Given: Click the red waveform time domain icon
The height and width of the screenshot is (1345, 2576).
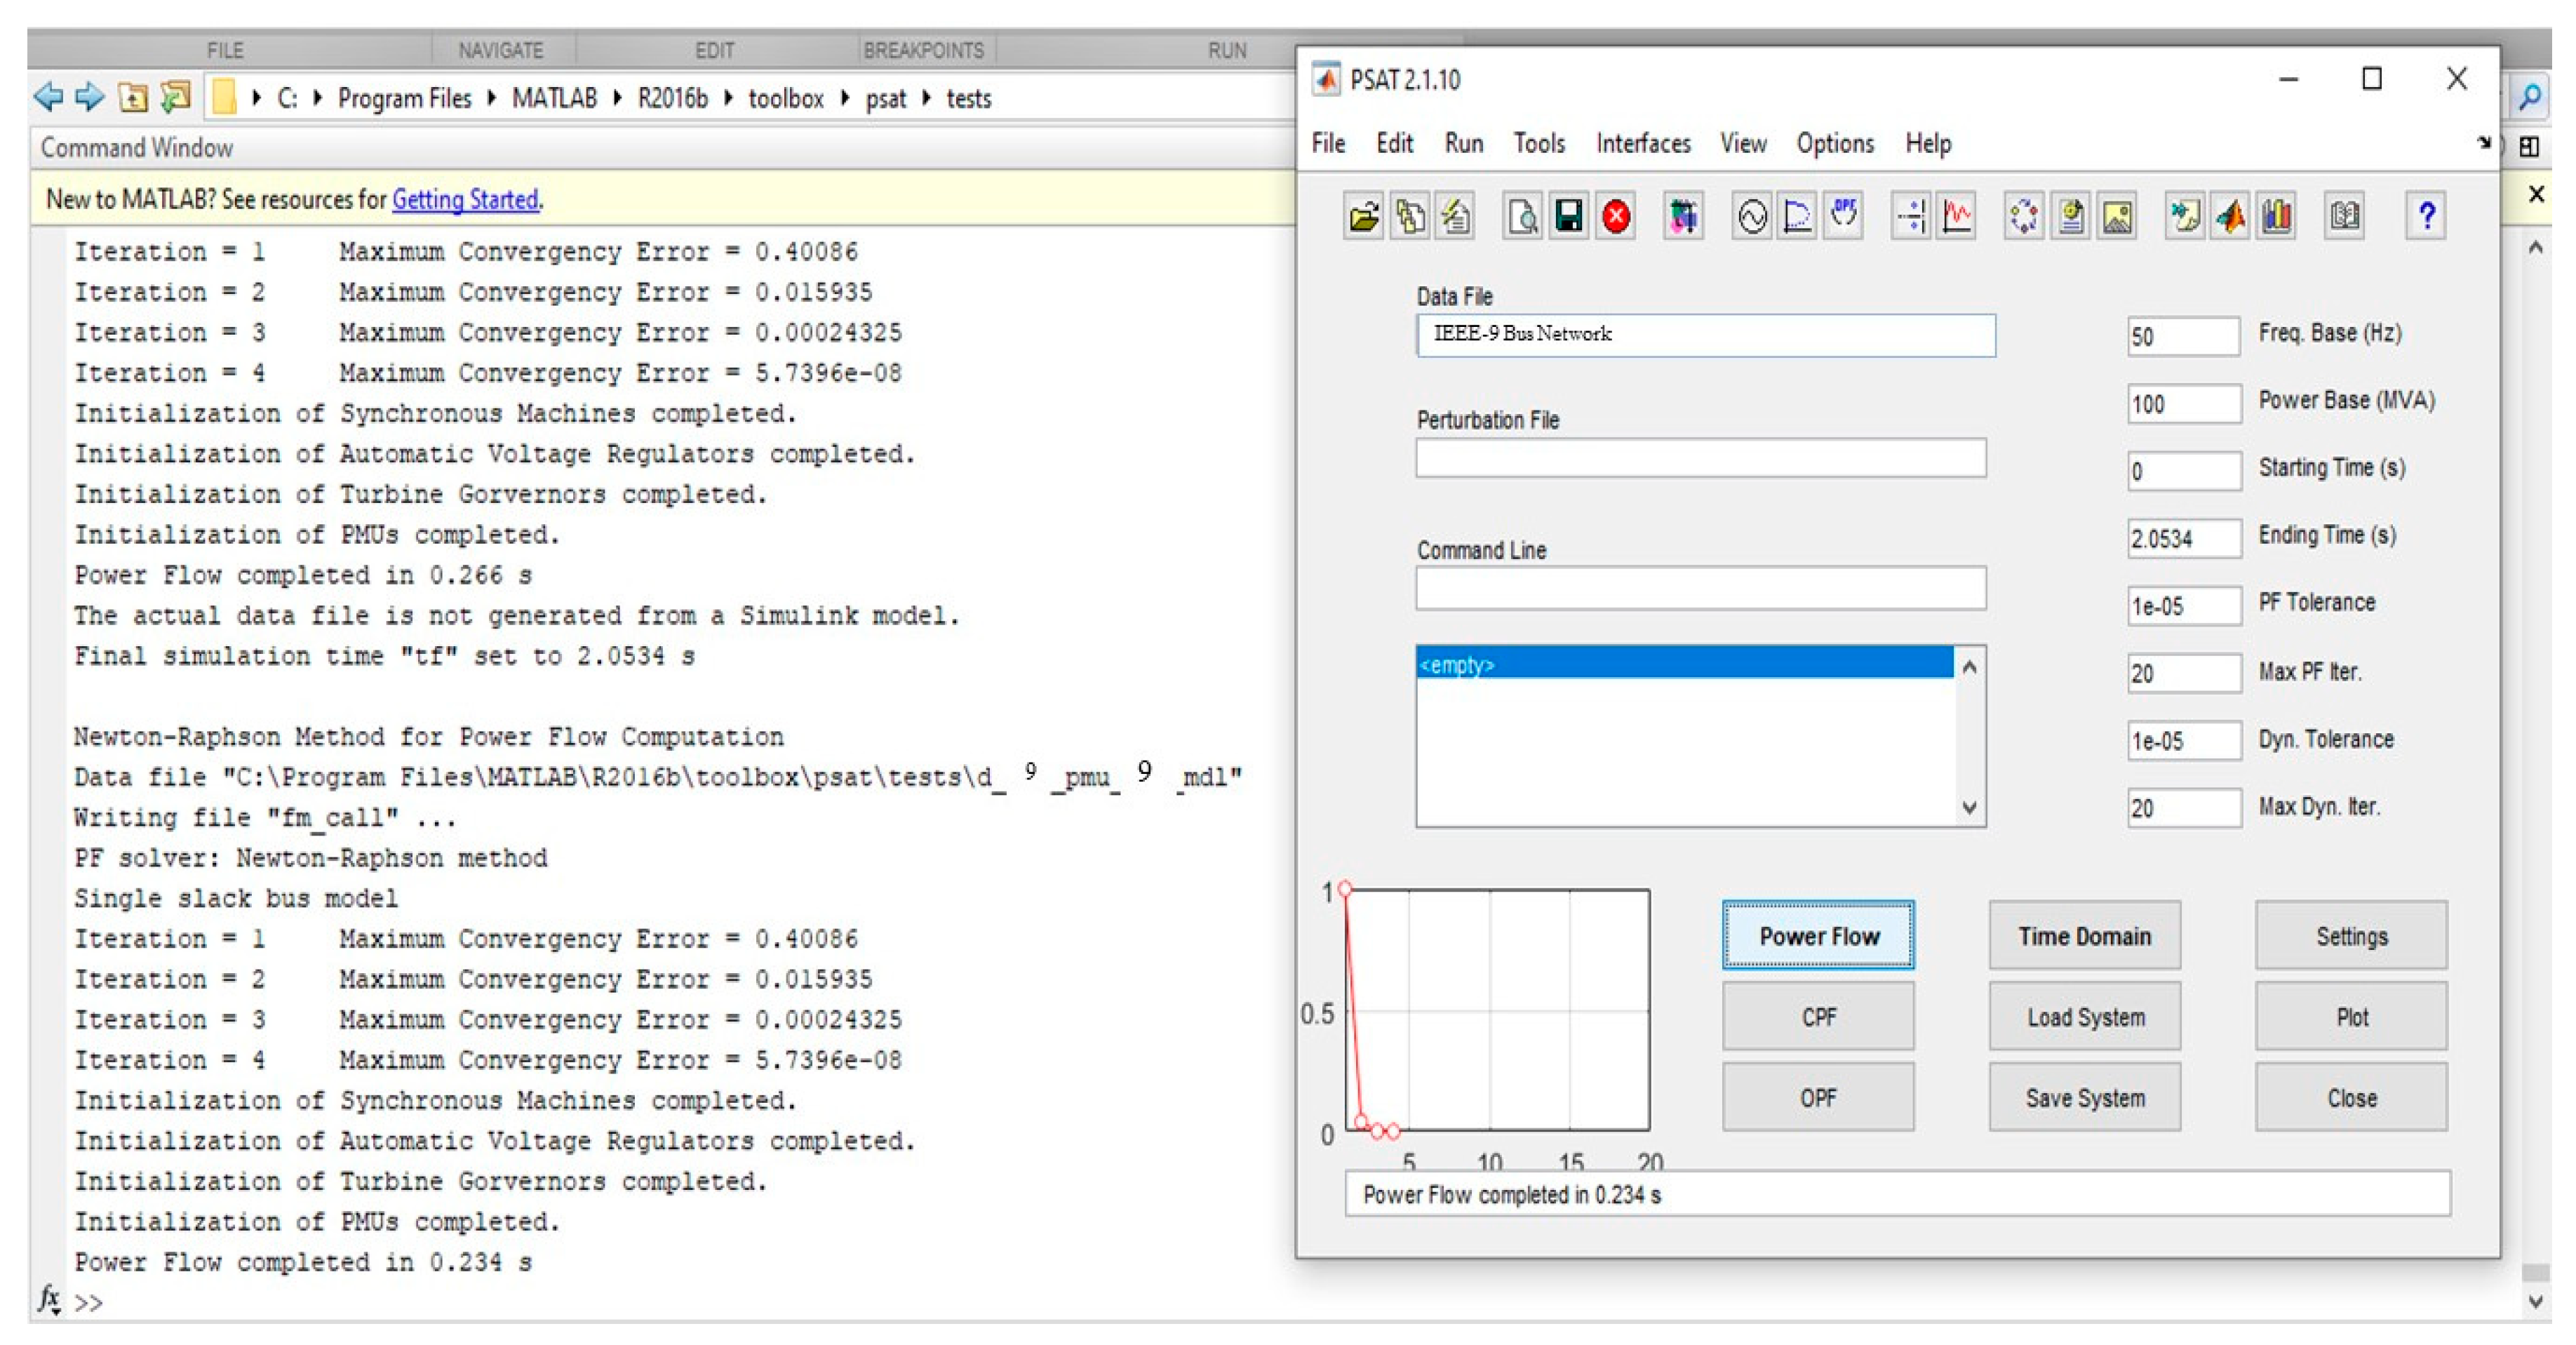Looking at the screenshot, I should (x=1957, y=216).
